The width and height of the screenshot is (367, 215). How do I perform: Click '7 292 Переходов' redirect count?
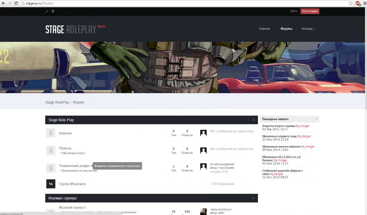coord(222,184)
